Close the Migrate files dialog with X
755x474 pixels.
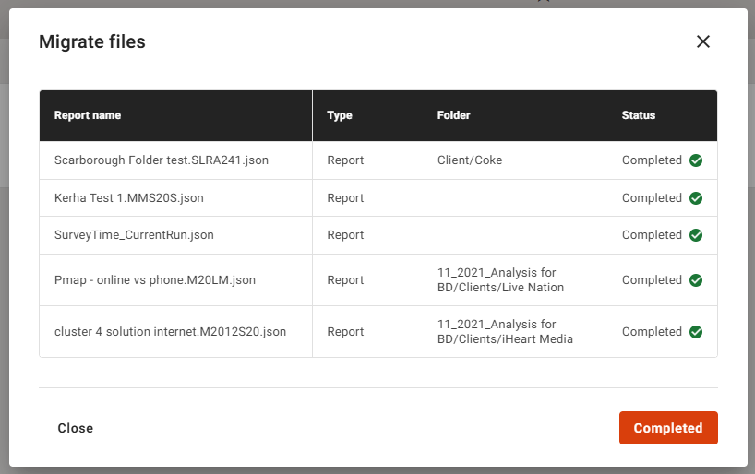coord(703,41)
